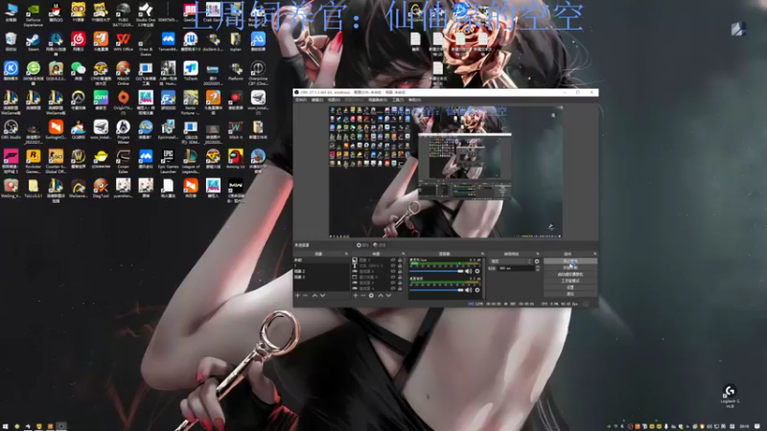Screen dimensions: 767x431
Task: Add a new source with plus icon
Action: [x=356, y=296]
